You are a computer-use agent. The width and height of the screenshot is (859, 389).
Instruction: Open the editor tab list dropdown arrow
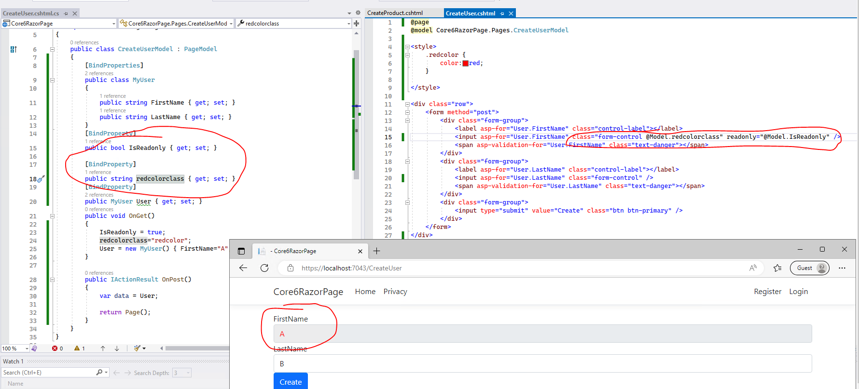coord(349,13)
